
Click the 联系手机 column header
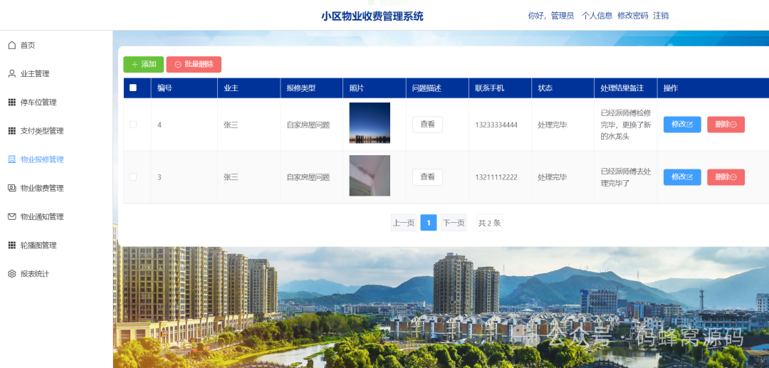tap(489, 88)
